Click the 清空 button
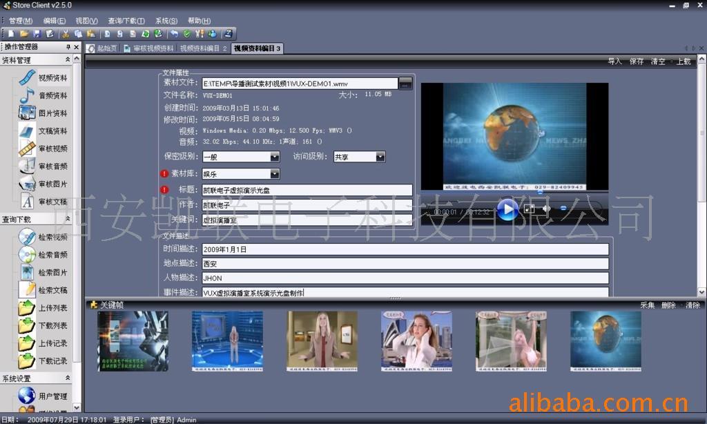Screen dimensions: 707x424 (x=658, y=61)
